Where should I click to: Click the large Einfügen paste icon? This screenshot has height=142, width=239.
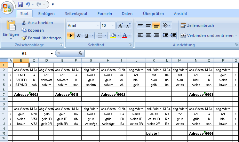pyautogui.click(x=11, y=25)
